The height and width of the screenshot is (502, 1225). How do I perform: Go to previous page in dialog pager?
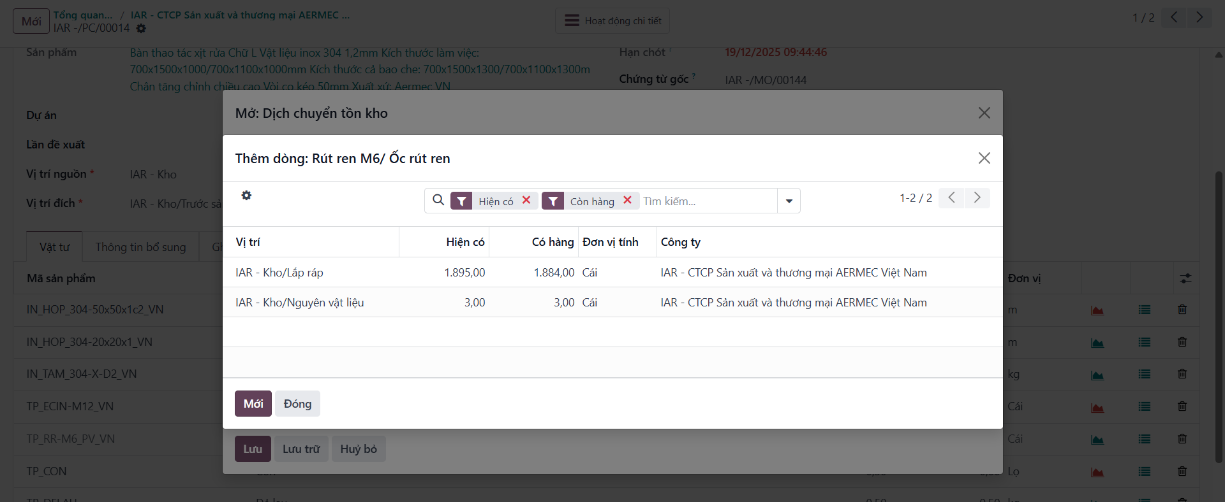coord(951,197)
